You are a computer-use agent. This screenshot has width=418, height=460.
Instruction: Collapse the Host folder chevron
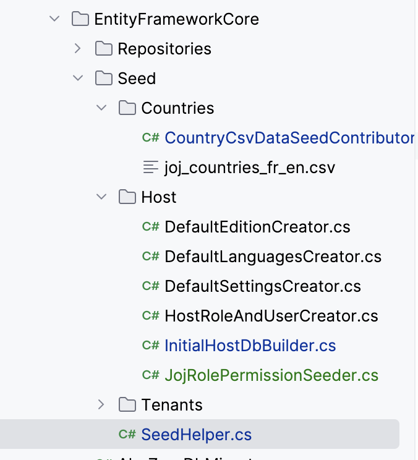point(101,197)
